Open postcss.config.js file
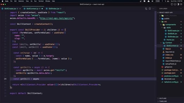The width and height of the screenshot is (184, 103). pos(171,76)
